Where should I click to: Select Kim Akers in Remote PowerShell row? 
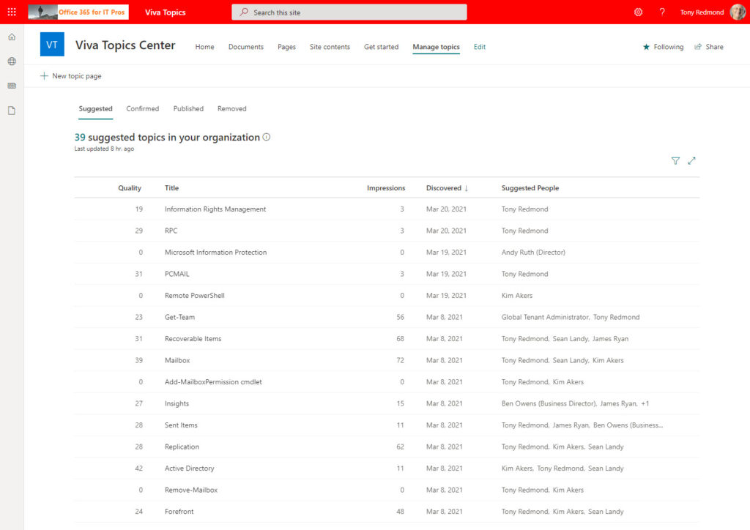517,295
